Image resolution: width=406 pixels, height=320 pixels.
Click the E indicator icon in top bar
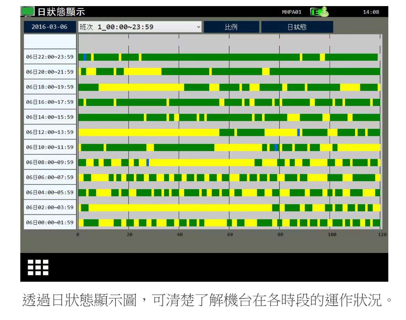tap(316, 12)
